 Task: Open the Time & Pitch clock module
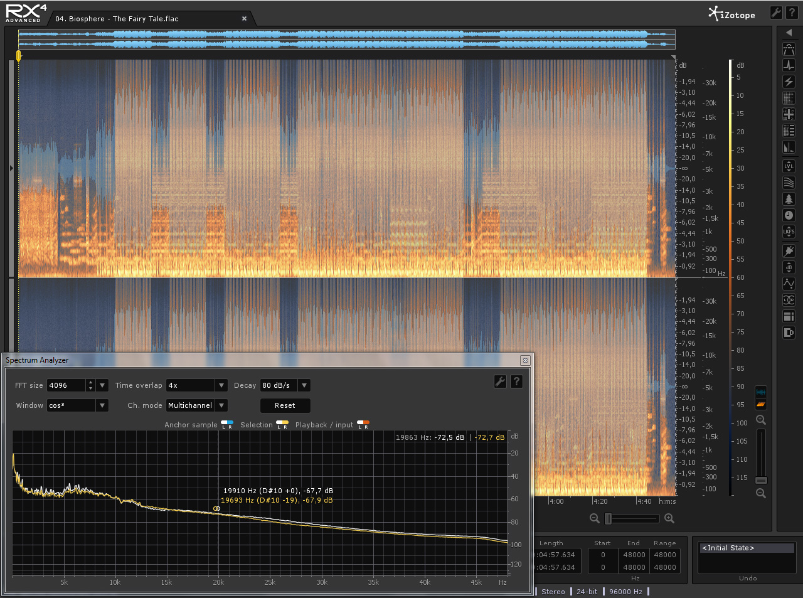tap(789, 215)
